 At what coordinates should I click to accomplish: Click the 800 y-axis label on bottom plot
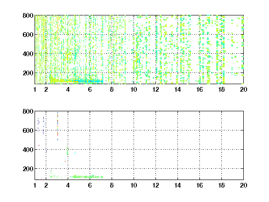click(x=28, y=111)
